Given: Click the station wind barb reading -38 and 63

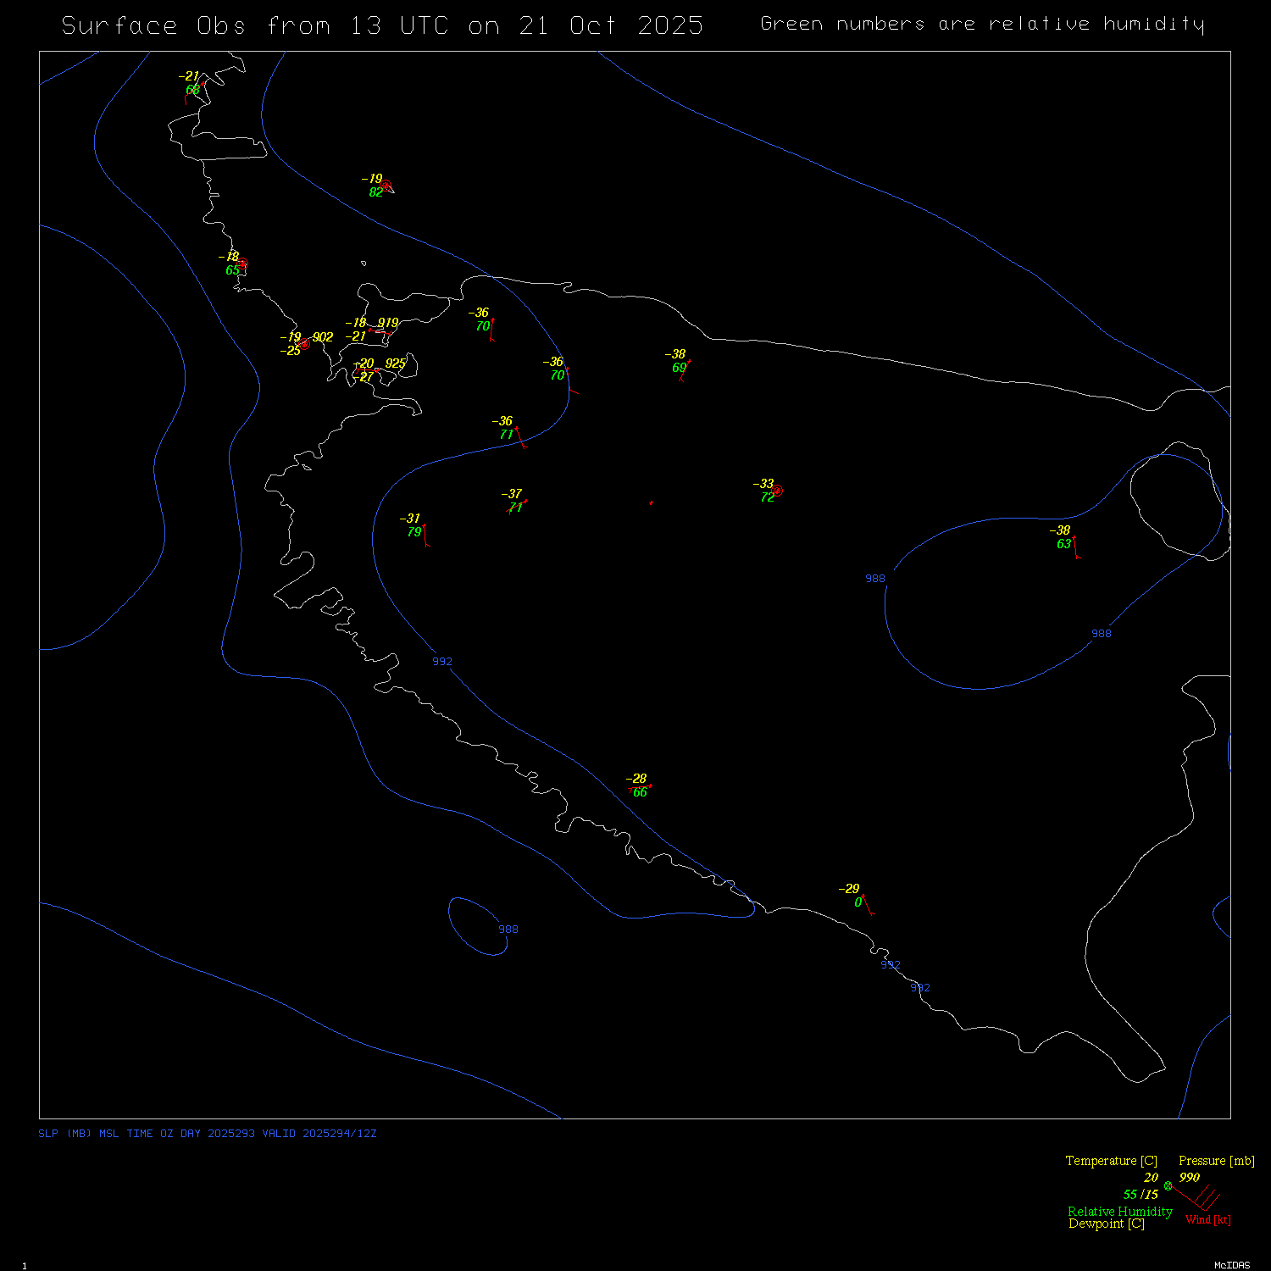Looking at the screenshot, I should pyautogui.click(x=1075, y=547).
